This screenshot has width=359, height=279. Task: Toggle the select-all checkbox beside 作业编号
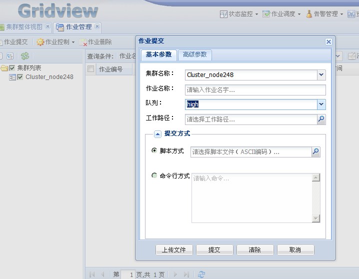pos(90,68)
